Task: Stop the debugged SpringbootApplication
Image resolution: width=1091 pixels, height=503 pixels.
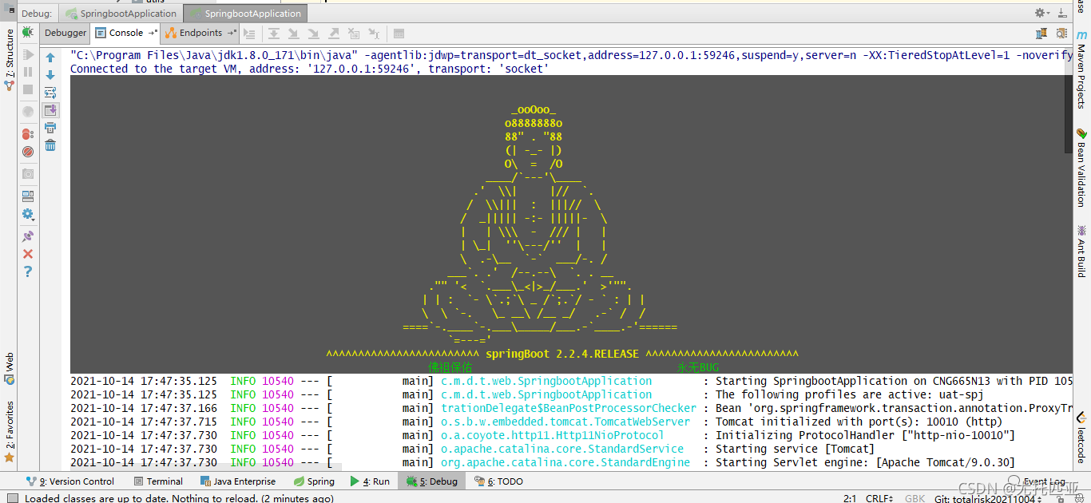Action: 28,89
